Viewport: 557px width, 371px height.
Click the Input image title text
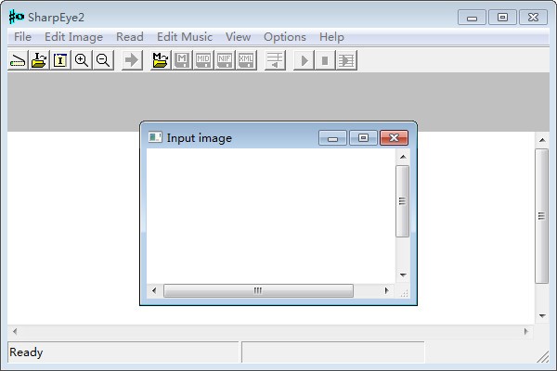click(200, 138)
